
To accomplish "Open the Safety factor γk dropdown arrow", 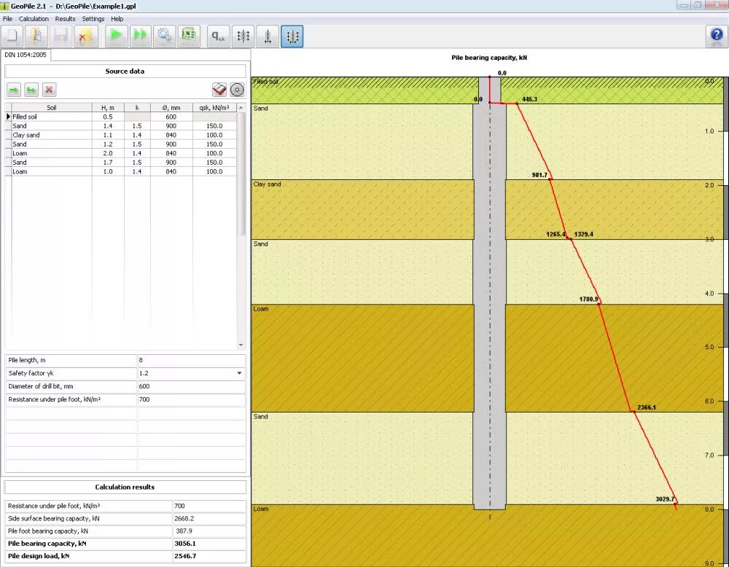I will 239,373.
